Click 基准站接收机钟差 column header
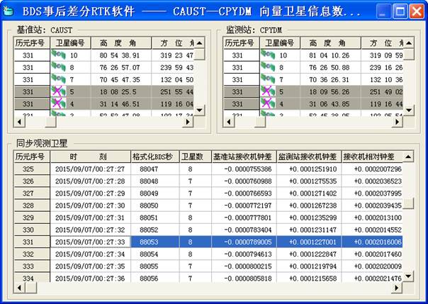The width and height of the screenshot is (428, 304). (x=240, y=156)
